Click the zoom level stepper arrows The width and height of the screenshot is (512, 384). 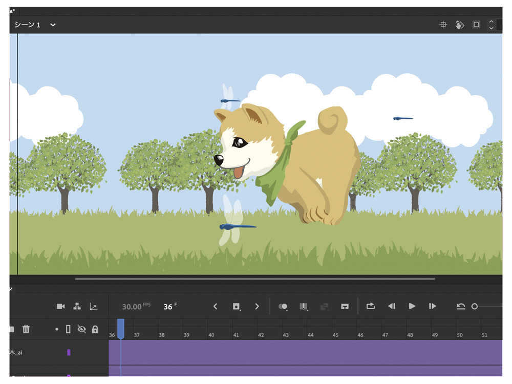pyautogui.click(x=491, y=25)
